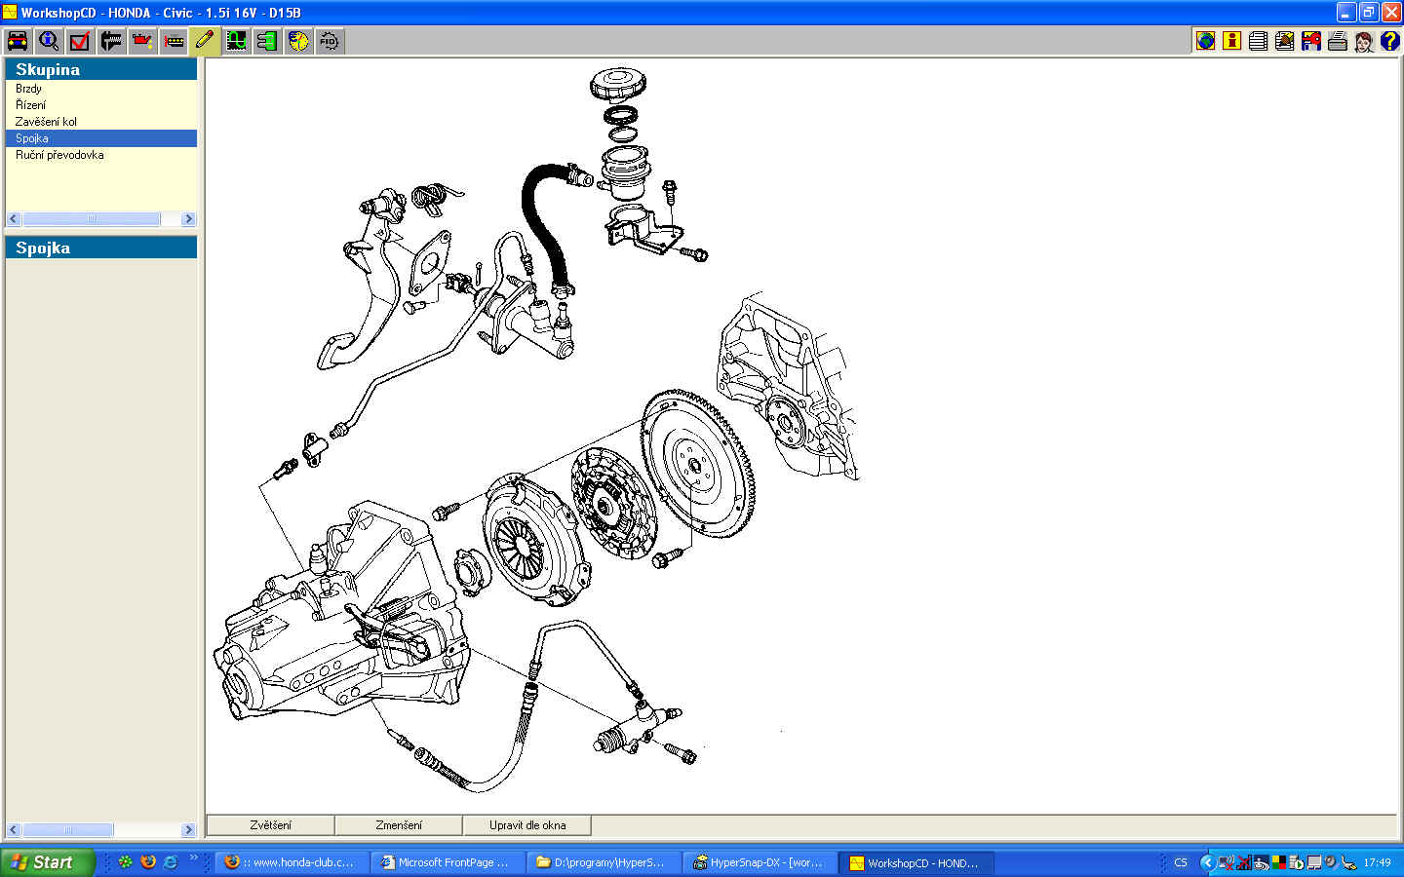1404x877 pixels.
Task: Click the red checkmark toolbar icon
Action: click(80, 41)
